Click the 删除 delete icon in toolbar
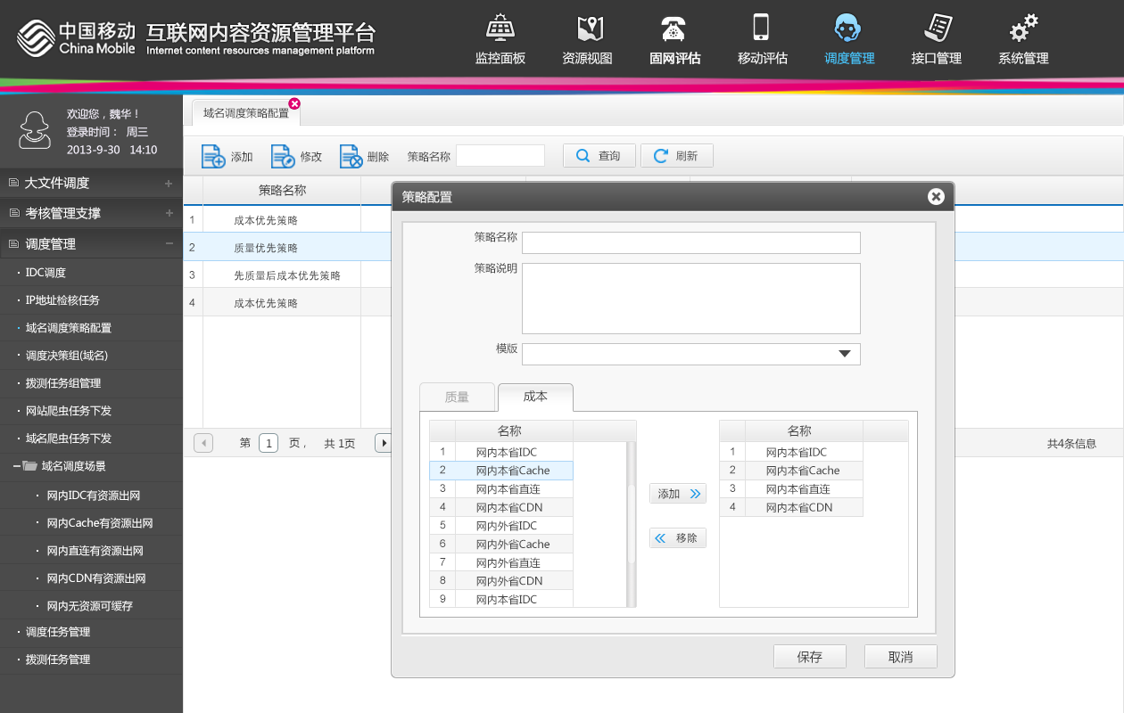The width and height of the screenshot is (1124, 713). click(x=351, y=156)
